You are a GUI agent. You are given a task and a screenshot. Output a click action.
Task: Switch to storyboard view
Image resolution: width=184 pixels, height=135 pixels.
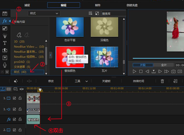(9, 89)
